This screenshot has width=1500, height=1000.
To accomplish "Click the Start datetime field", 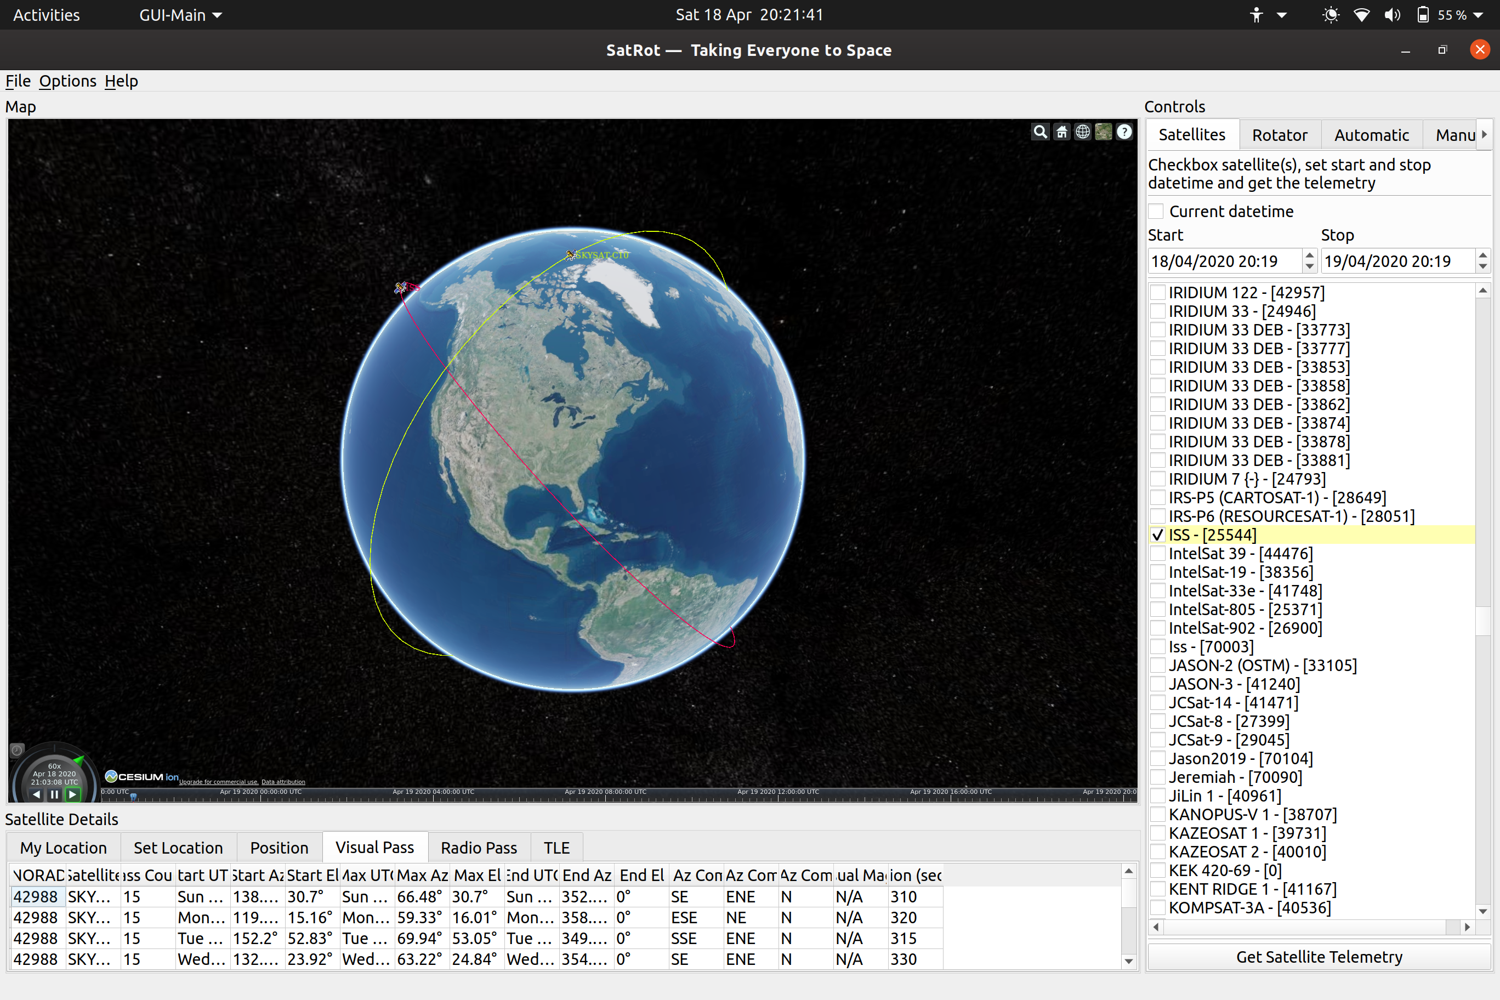I will click(1225, 261).
